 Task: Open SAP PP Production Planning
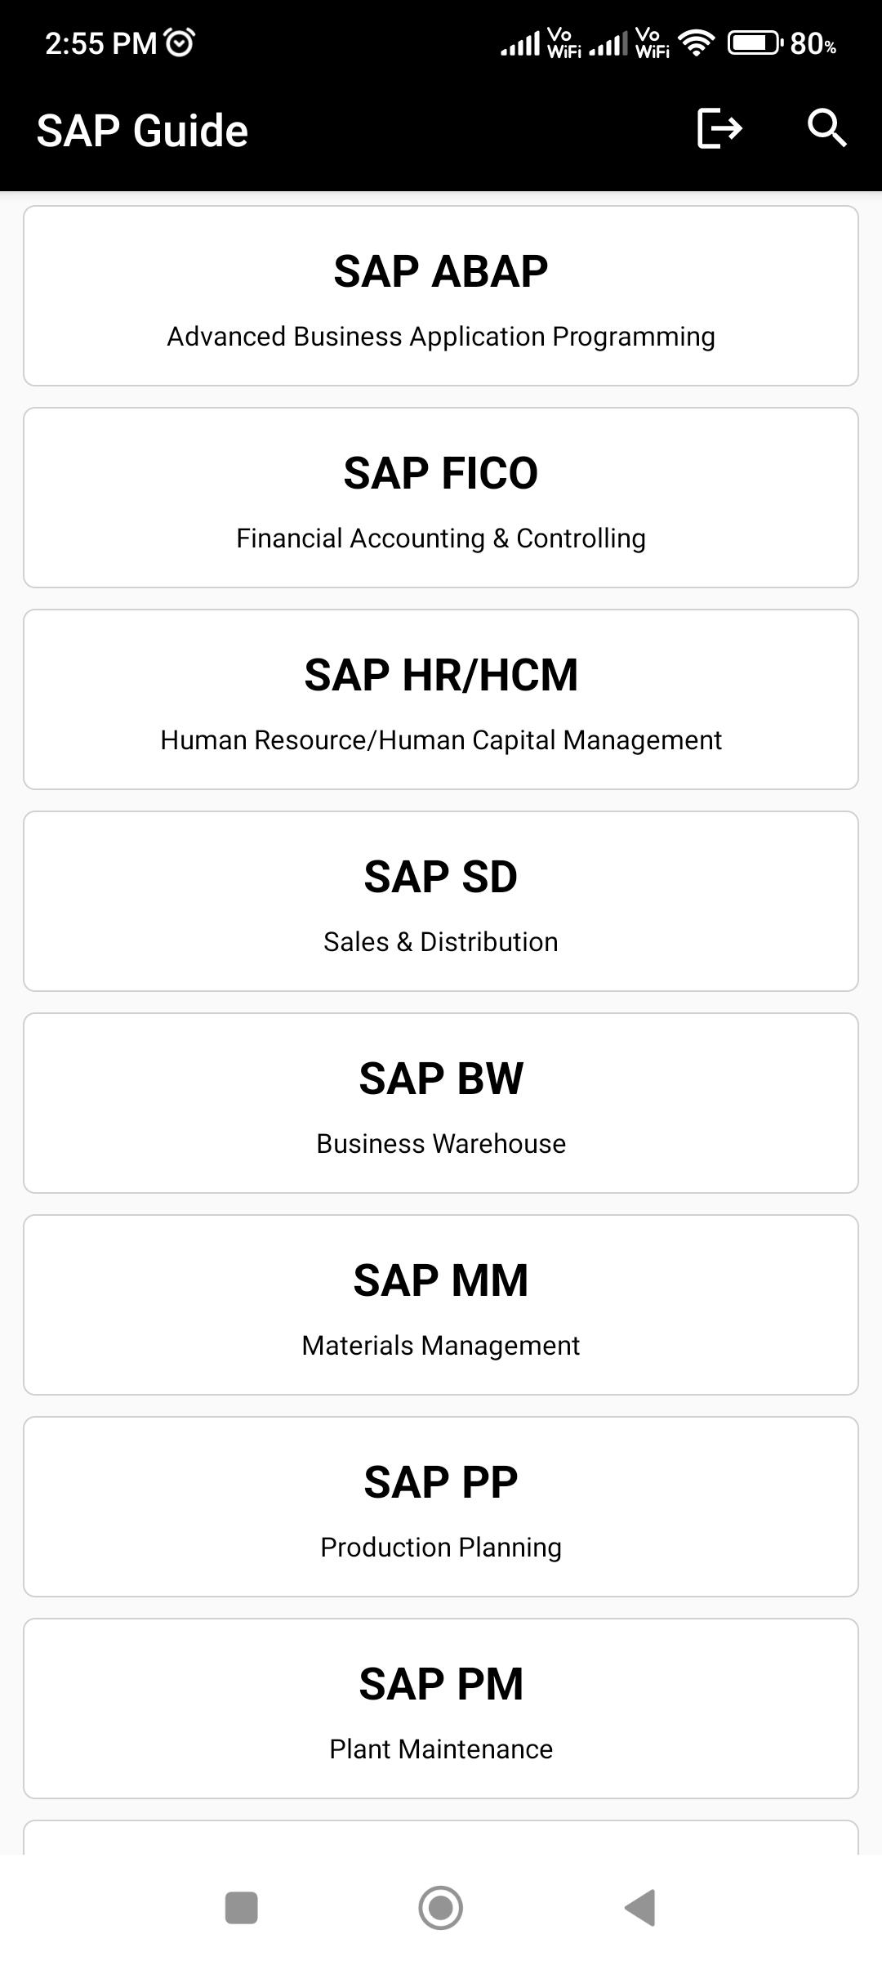pos(441,1507)
